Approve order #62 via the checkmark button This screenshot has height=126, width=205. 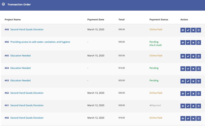(x=188, y=94)
